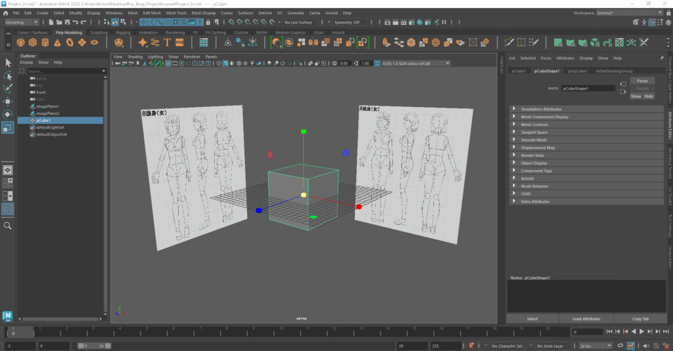Open the Modeling menu set dropdown
Image resolution: width=673 pixels, height=351 pixels.
tap(22, 22)
